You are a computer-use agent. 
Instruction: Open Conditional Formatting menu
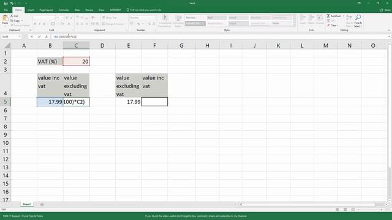pos(165,21)
